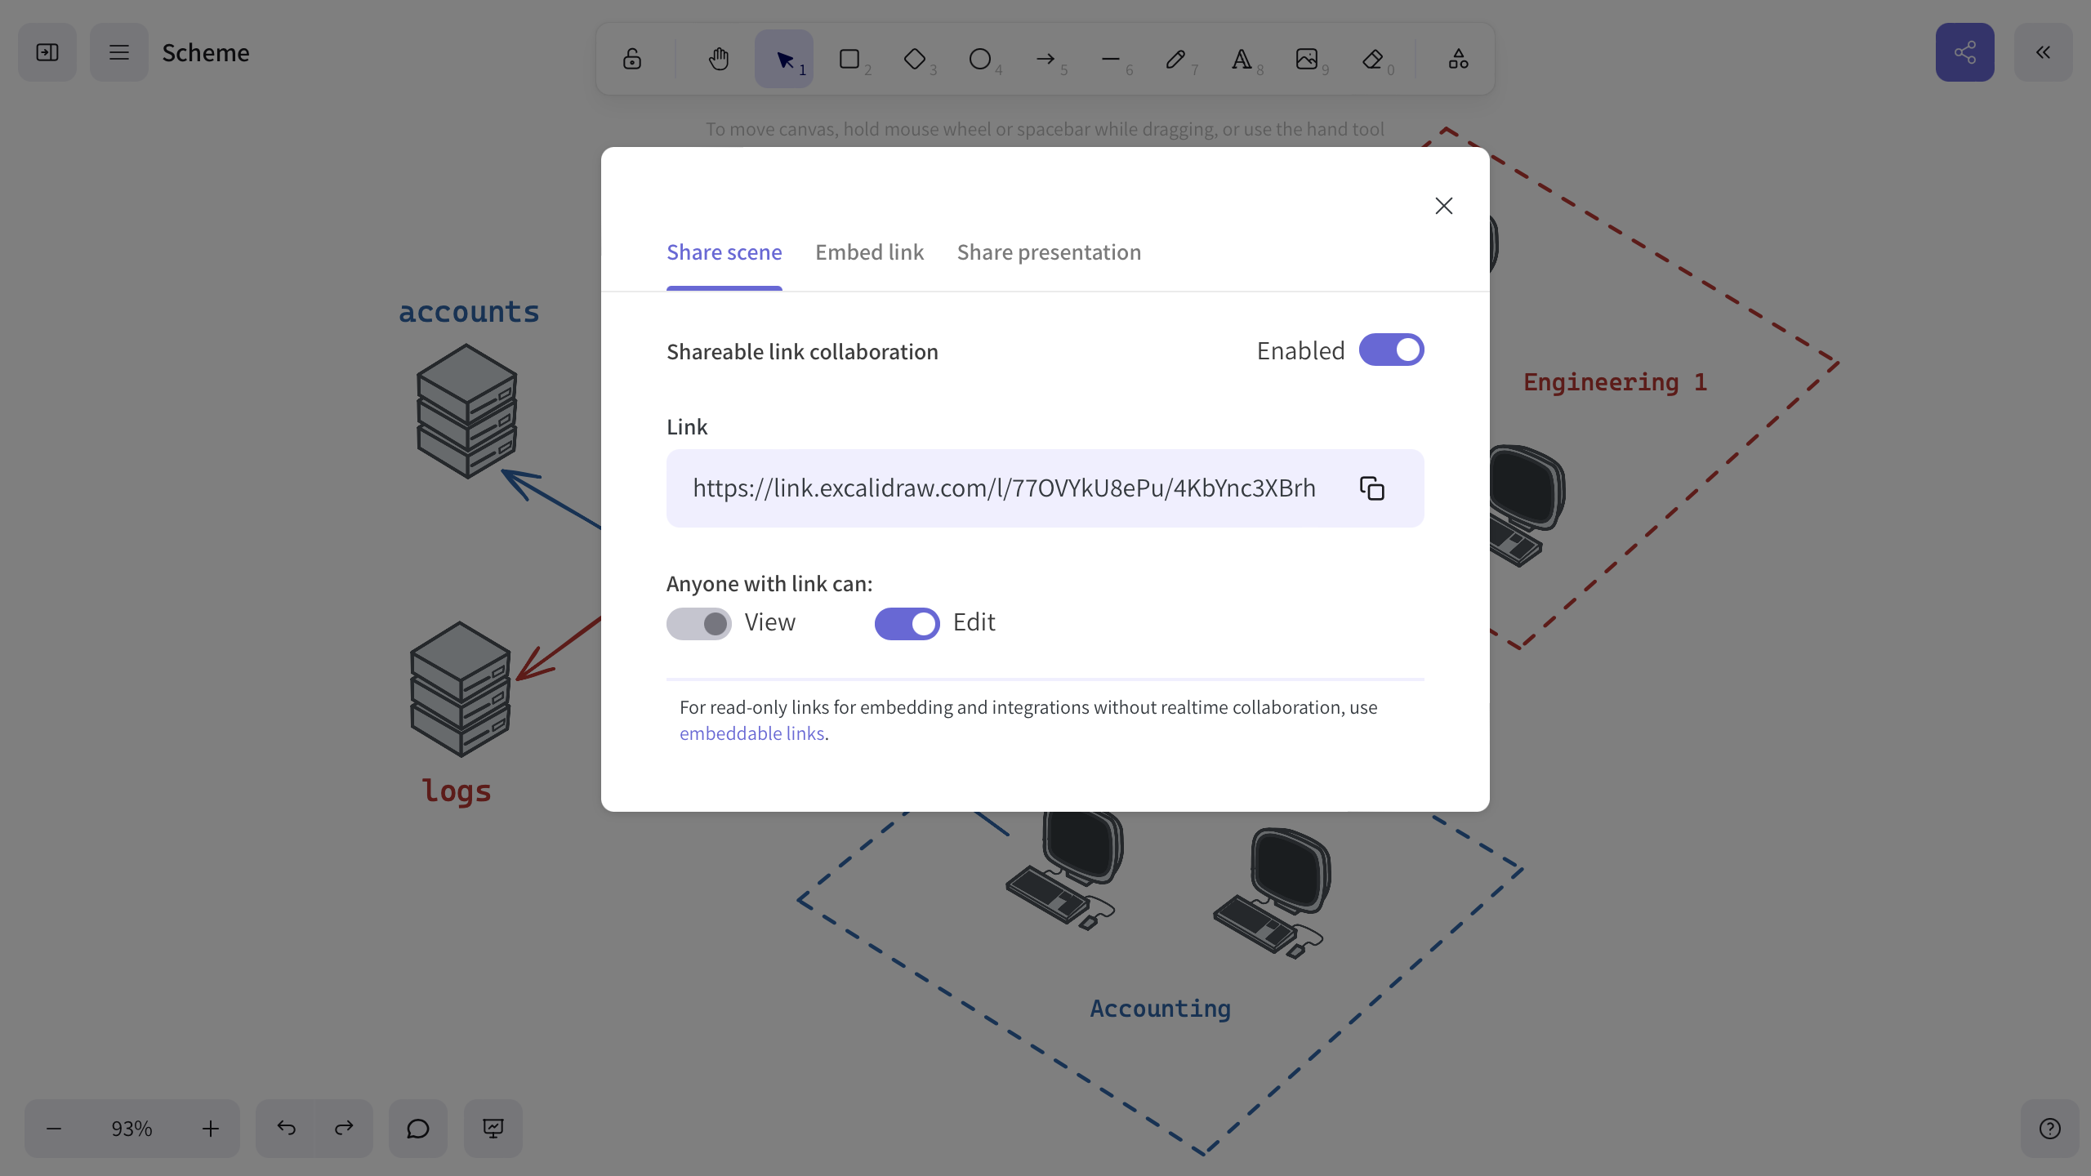Image resolution: width=2091 pixels, height=1176 pixels.
Task: Enable the View permission toggle
Action: (x=698, y=623)
